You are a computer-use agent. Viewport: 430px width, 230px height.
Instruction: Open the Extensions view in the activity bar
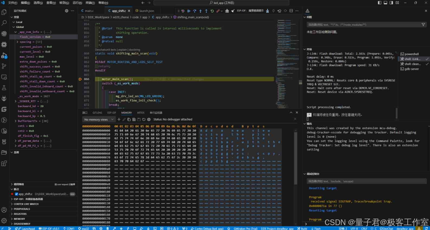coord(4,163)
